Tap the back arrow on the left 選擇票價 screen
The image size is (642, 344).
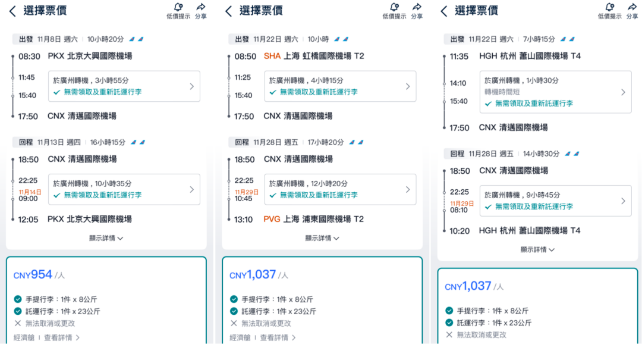(x=13, y=11)
